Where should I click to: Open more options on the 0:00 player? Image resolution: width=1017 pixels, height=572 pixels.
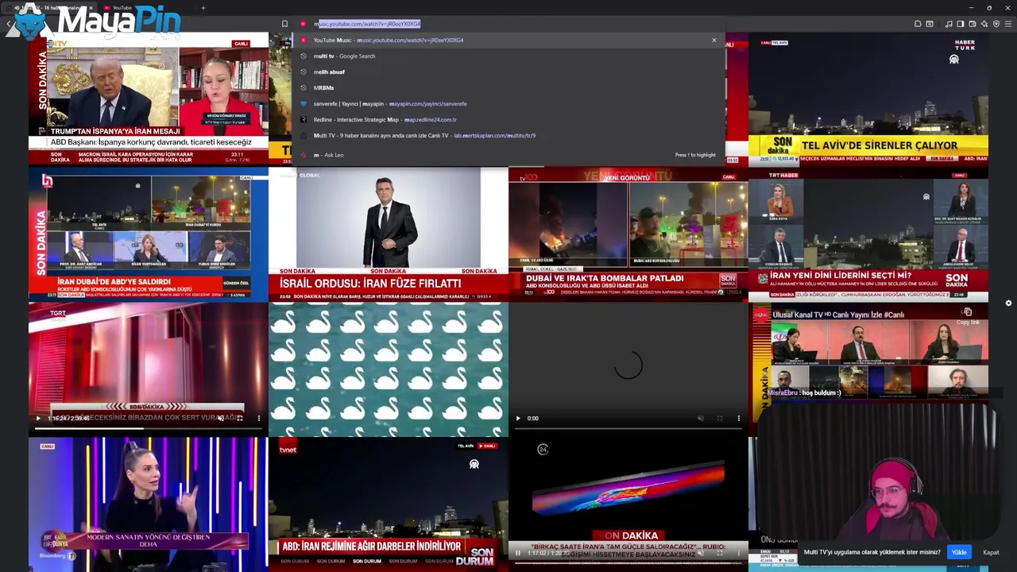(738, 418)
